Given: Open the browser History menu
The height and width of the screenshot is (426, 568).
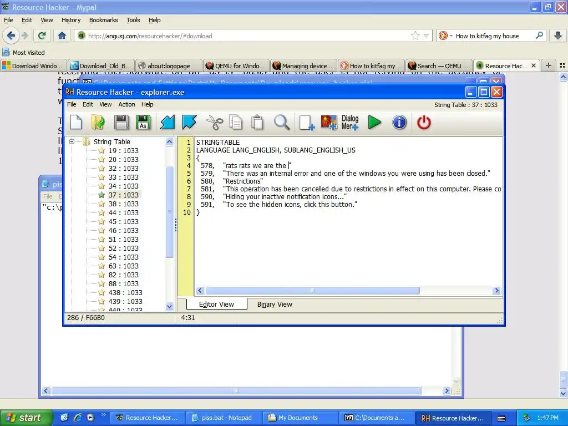Looking at the screenshot, I should coord(71,20).
